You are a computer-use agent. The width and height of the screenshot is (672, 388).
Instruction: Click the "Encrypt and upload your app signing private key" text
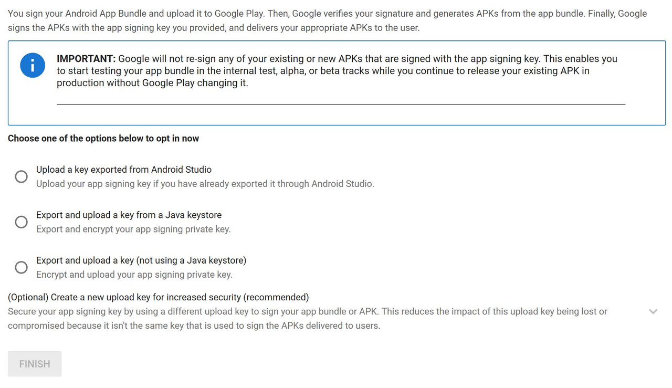134,275
